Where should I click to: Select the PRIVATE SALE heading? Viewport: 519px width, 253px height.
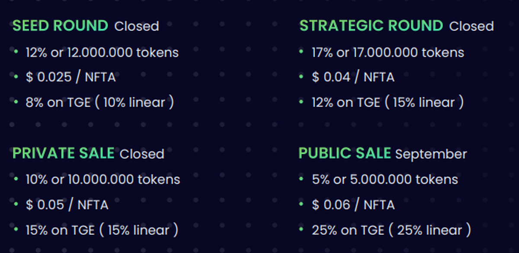tap(63, 153)
